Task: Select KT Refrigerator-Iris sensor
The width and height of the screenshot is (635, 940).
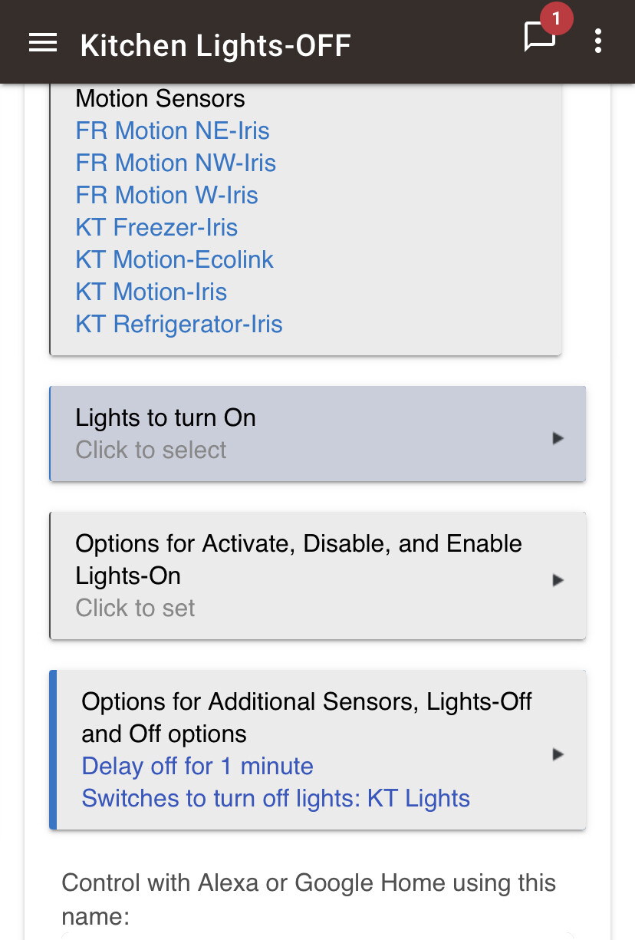Action: 179,324
